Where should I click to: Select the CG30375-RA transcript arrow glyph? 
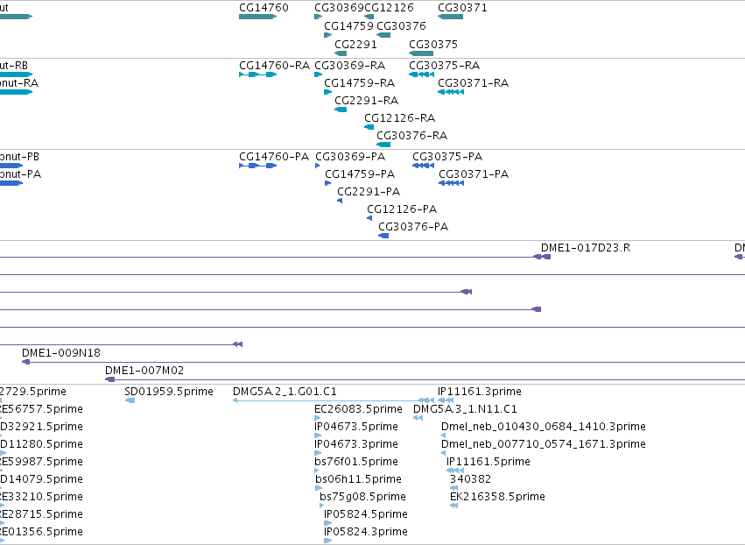pos(421,74)
